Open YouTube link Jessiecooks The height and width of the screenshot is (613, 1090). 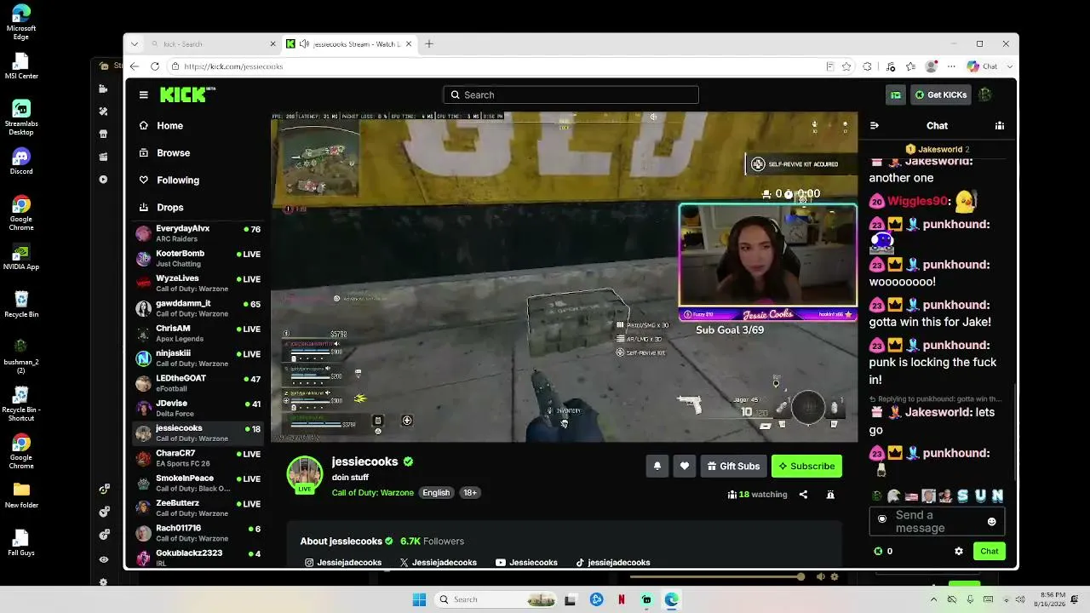tap(526, 563)
